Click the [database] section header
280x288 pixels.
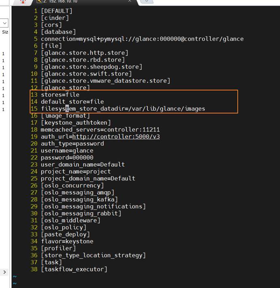pos(58,32)
